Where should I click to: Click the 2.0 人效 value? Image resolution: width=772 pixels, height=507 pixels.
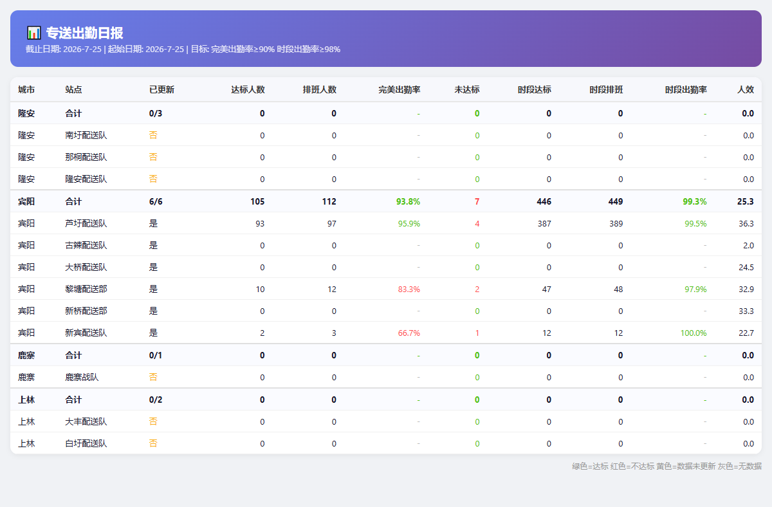tap(748, 245)
